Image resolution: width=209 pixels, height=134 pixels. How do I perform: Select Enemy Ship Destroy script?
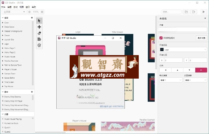click(x=13, y=97)
